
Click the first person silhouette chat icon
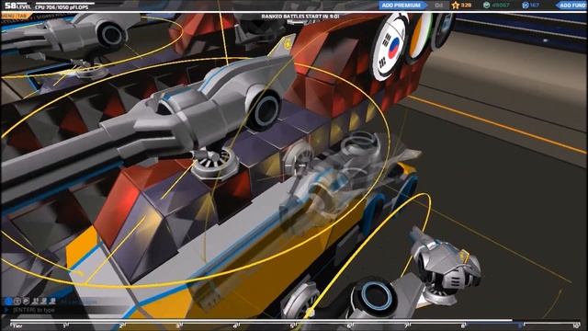click(36, 301)
